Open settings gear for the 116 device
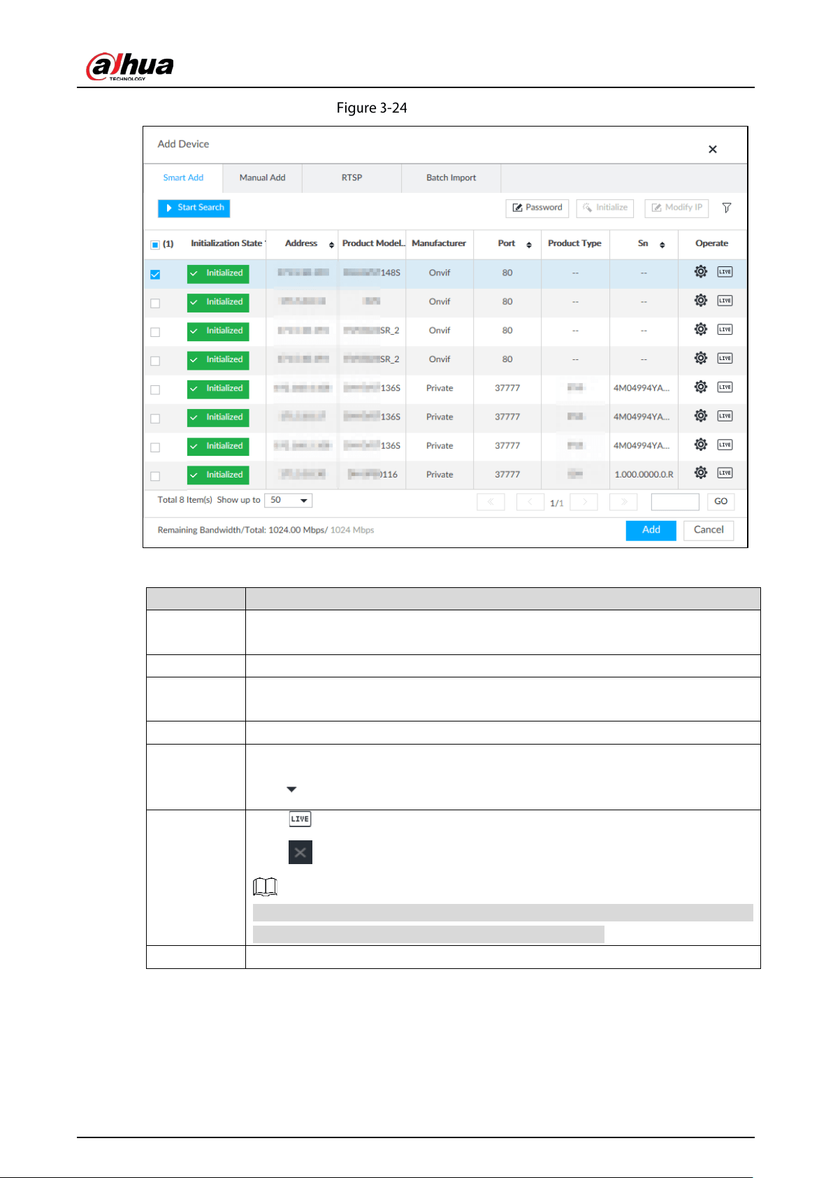This screenshot has height=1178, width=833. 700,473
